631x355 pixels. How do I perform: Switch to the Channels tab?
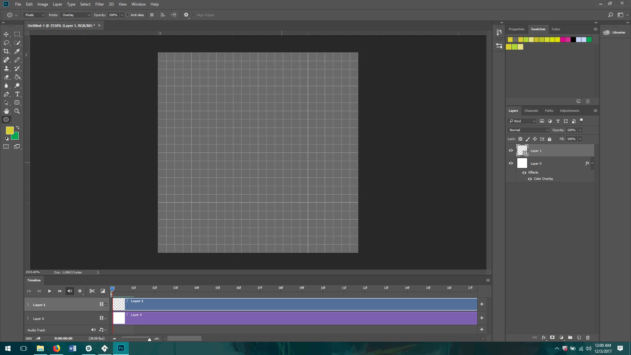531,111
